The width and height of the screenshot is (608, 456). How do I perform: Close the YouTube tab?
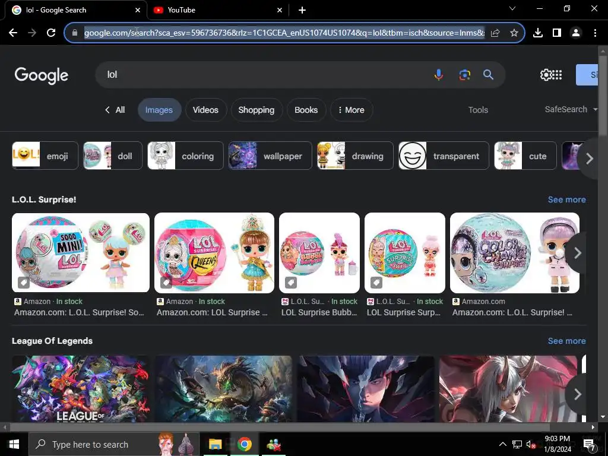tap(280, 10)
